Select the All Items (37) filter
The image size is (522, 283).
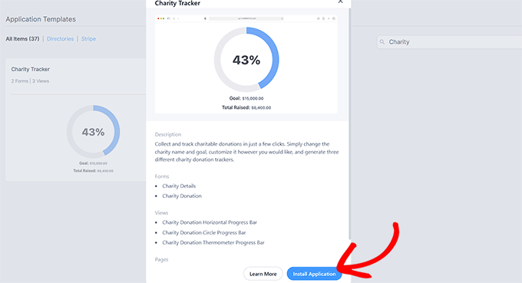(22, 39)
